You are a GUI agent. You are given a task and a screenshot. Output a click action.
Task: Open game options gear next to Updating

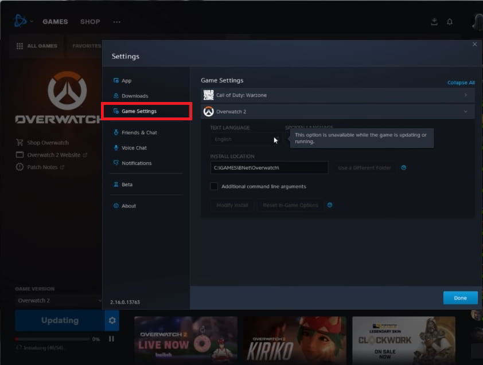pyautogui.click(x=112, y=320)
